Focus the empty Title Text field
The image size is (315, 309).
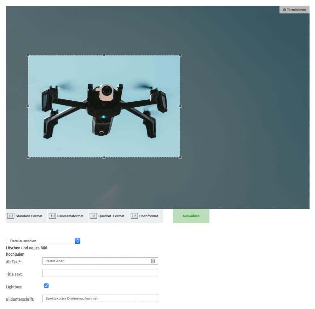pyautogui.click(x=100, y=273)
